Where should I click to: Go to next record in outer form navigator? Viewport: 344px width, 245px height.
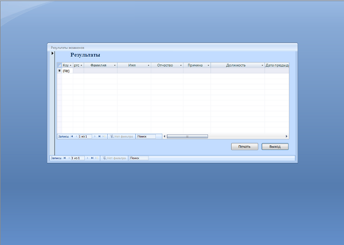[x=88, y=158]
